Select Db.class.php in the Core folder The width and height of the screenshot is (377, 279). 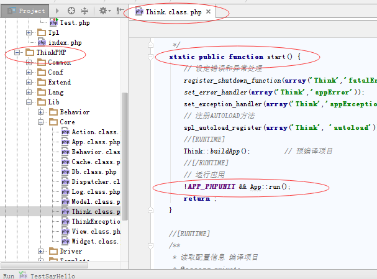(x=93, y=172)
